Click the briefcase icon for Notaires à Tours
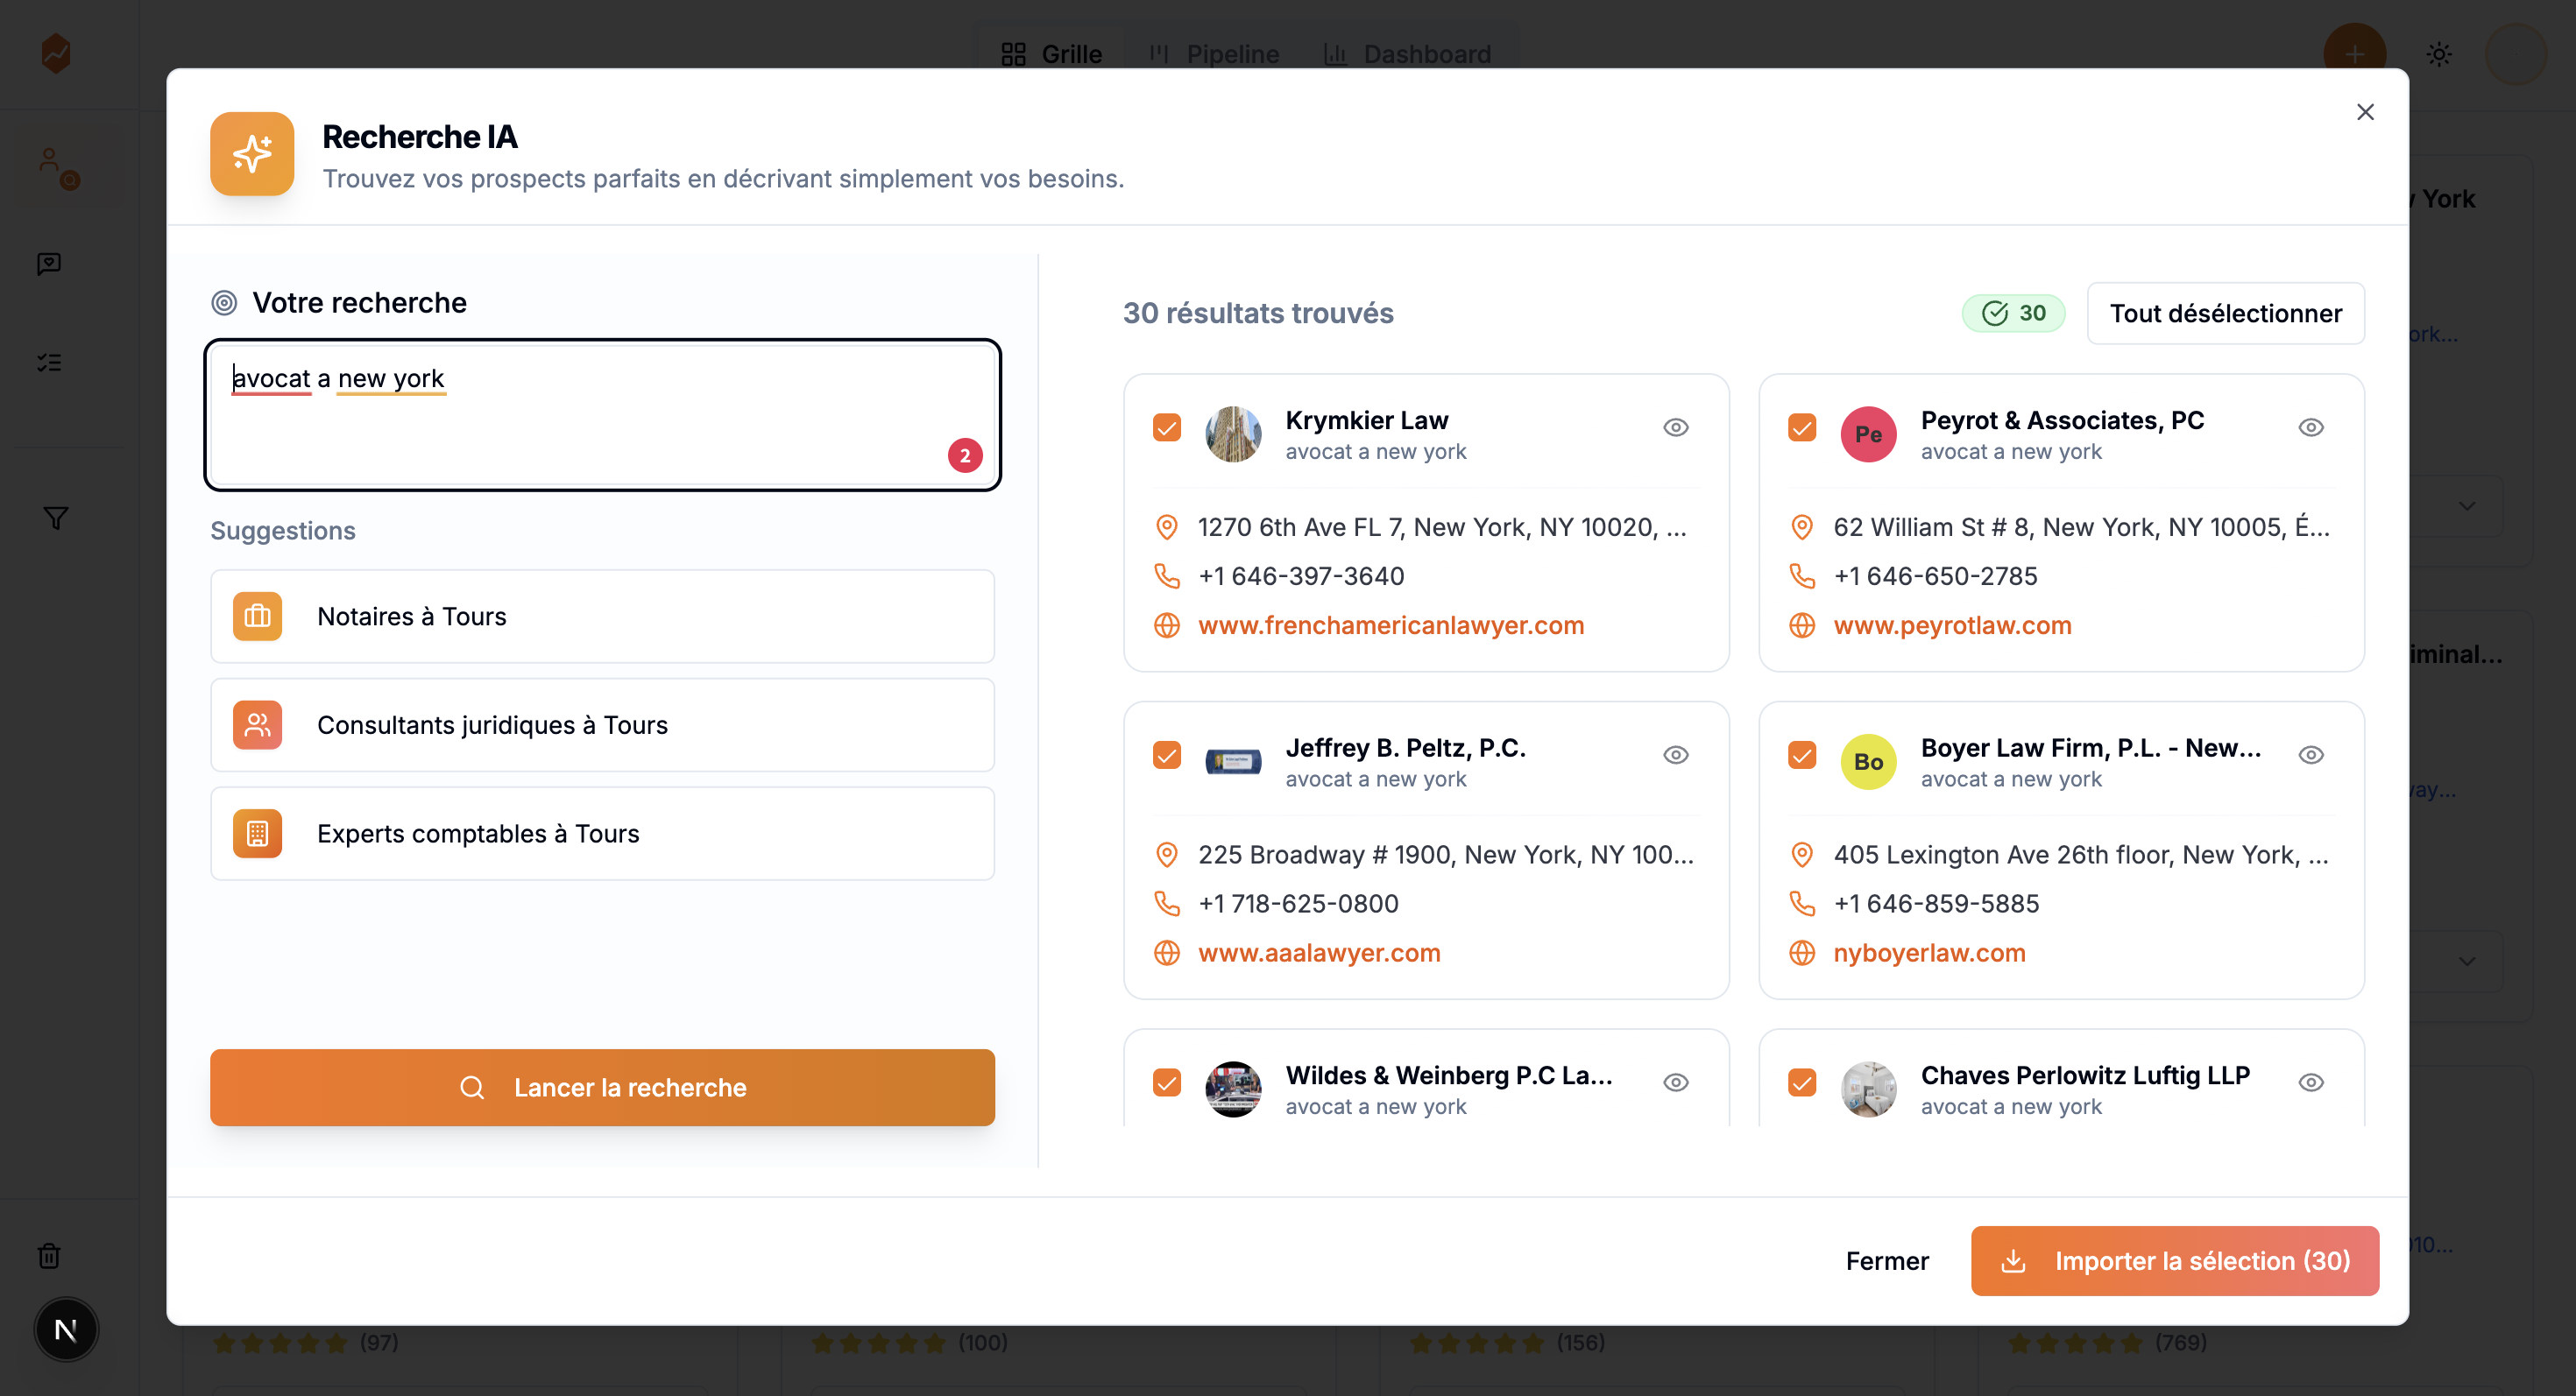This screenshot has width=2576, height=1396. coord(257,617)
